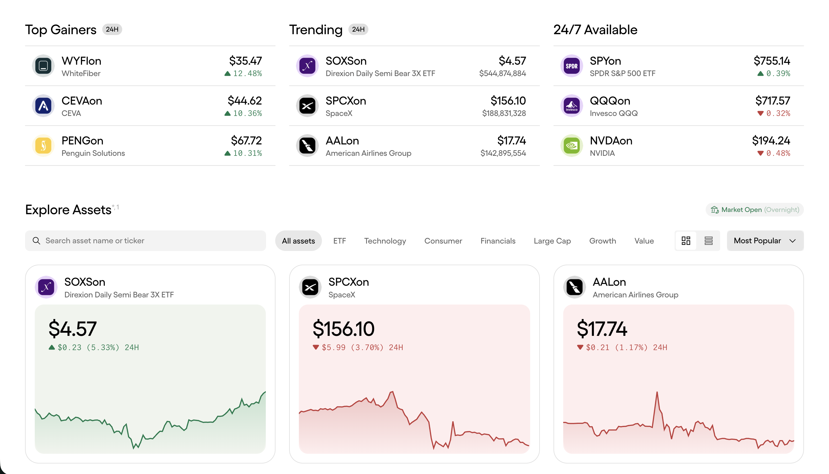Click AALon volume $142,895,554
829x474 pixels.
click(x=503, y=153)
